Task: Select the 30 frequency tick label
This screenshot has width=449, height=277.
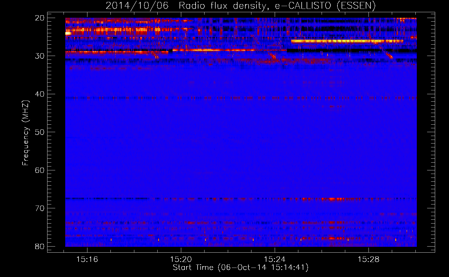Action: [40, 56]
